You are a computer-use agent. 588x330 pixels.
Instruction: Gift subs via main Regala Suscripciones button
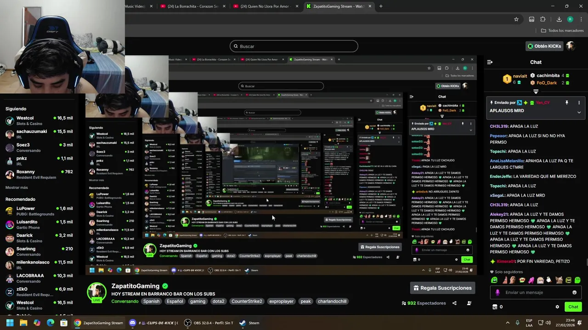[442, 288]
